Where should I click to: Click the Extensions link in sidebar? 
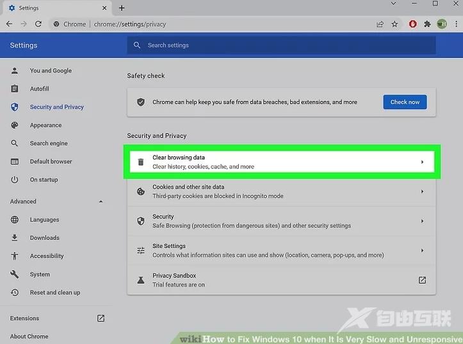coord(24,318)
